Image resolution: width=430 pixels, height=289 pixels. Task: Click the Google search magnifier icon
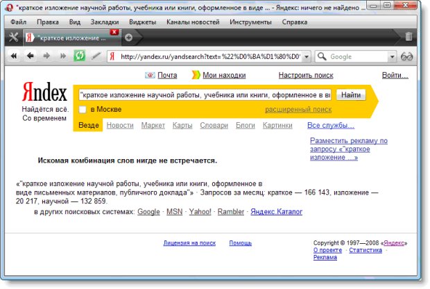click(322, 56)
